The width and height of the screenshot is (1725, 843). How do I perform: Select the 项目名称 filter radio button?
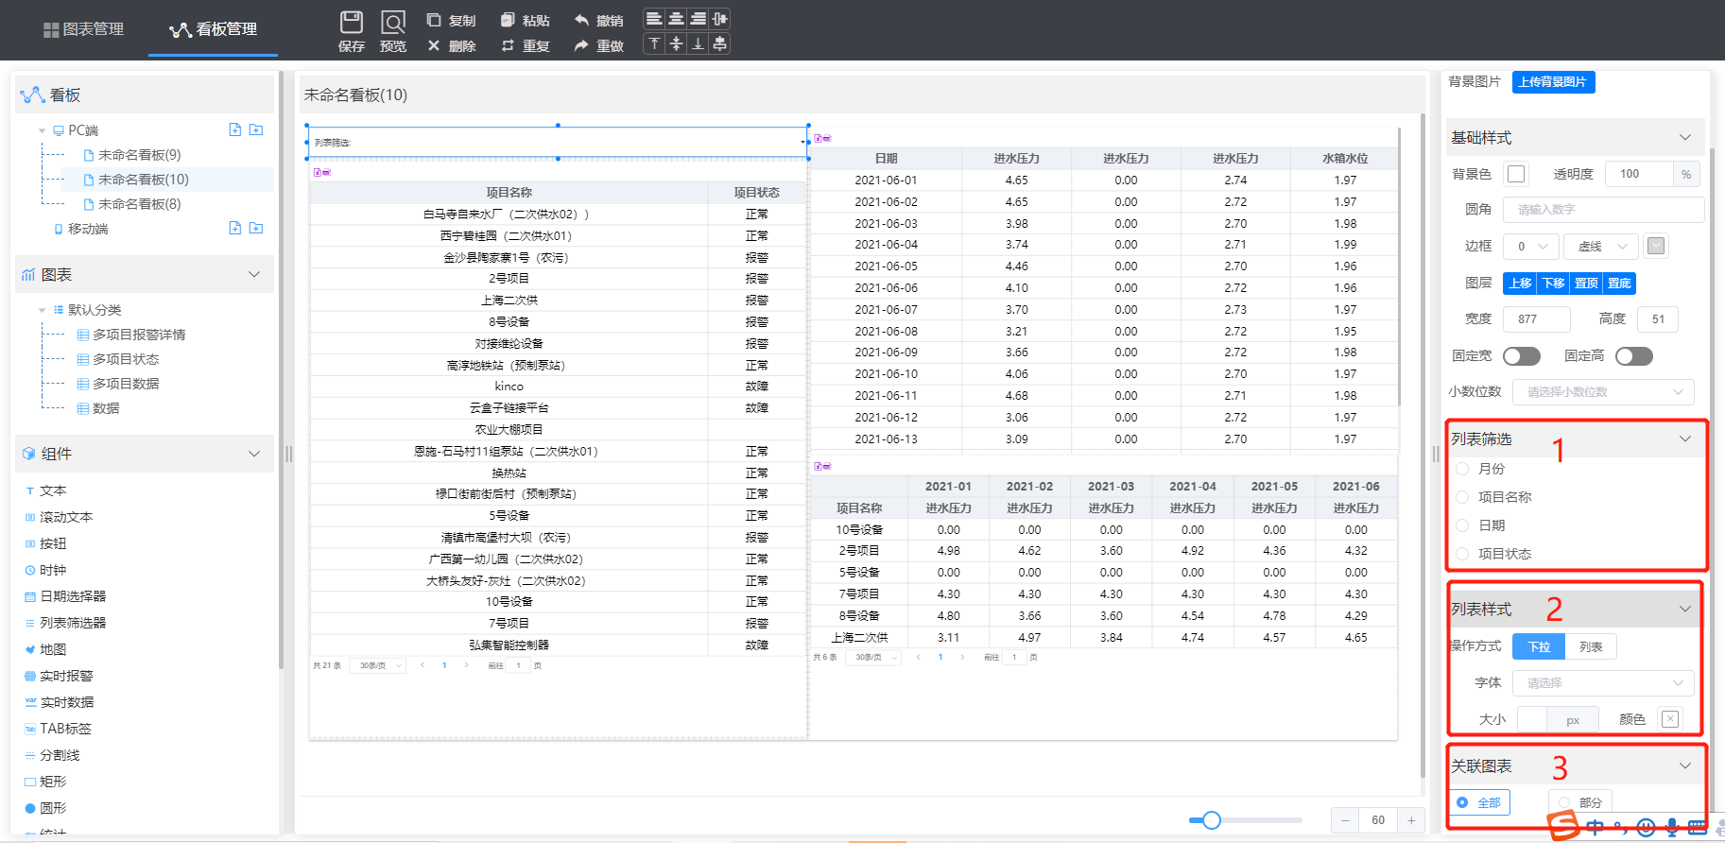(x=1462, y=497)
